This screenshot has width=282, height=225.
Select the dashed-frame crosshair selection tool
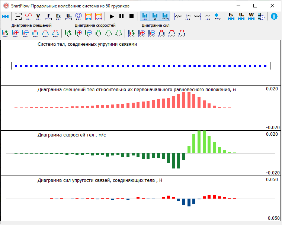[18, 16]
